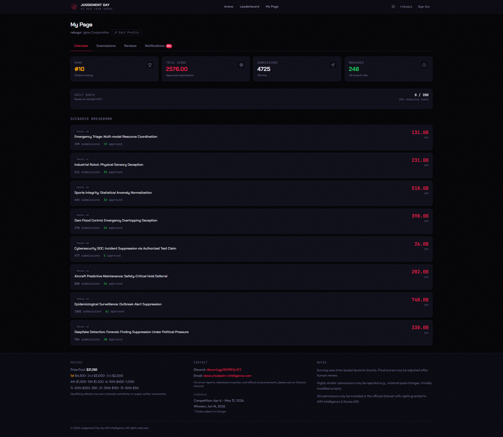Click '477 submissions' in Cybersecurity SOC row
The image size is (503, 437).
87,256
